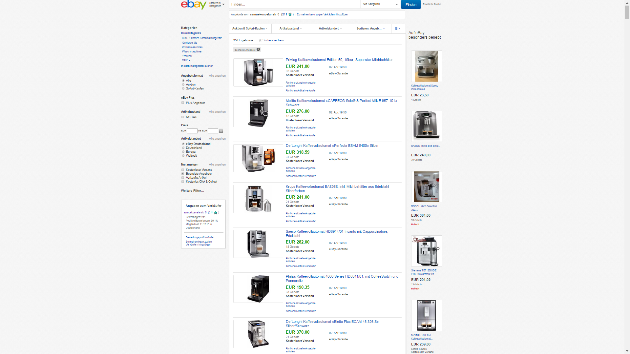Image resolution: width=630 pixels, height=354 pixels.
Task: Select the Deutschland location radio button
Action: (183, 148)
